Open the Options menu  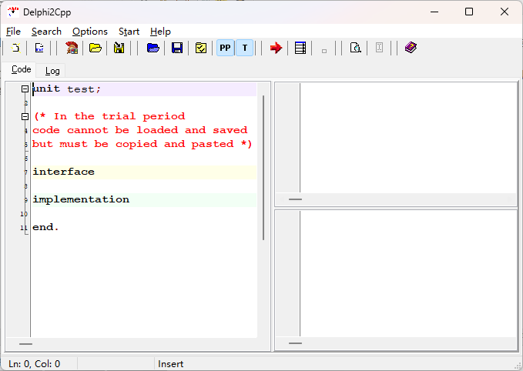pos(90,32)
